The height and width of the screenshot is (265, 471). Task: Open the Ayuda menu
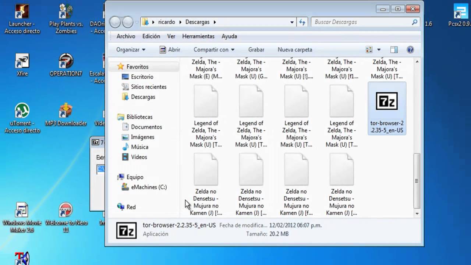point(229,36)
